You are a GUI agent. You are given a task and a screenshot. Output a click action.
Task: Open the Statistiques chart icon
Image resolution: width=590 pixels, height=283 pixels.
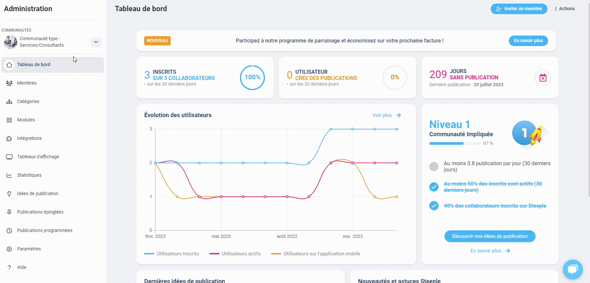tap(9, 175)
